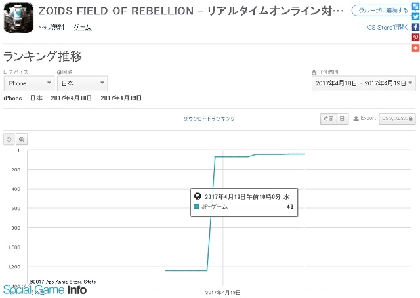420x298 pixels.
Task: Click the グループに追加する button
Action: click(x=382, y=11)
